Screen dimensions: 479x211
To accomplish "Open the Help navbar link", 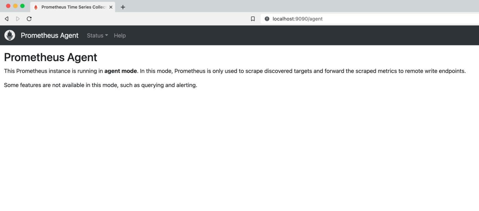I will coord(120,36).
